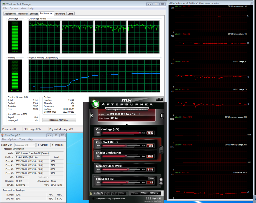Image resolution: width=256 pixels, height=203 pixels.
Task: Select Afterburner profile slot 5
Action: pos(117,193)
